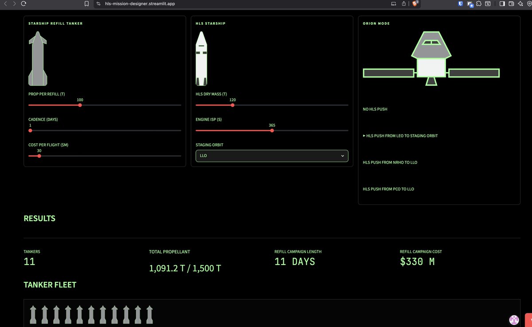Open the Bitwarden shield extension icon
Screen dimensions: 532x327
[461, 4]
